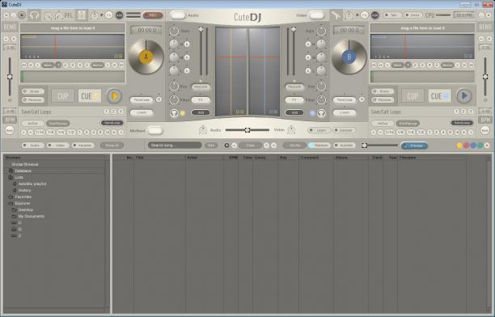
Task: Enable the Random playlist option
Action: (319, 146)
